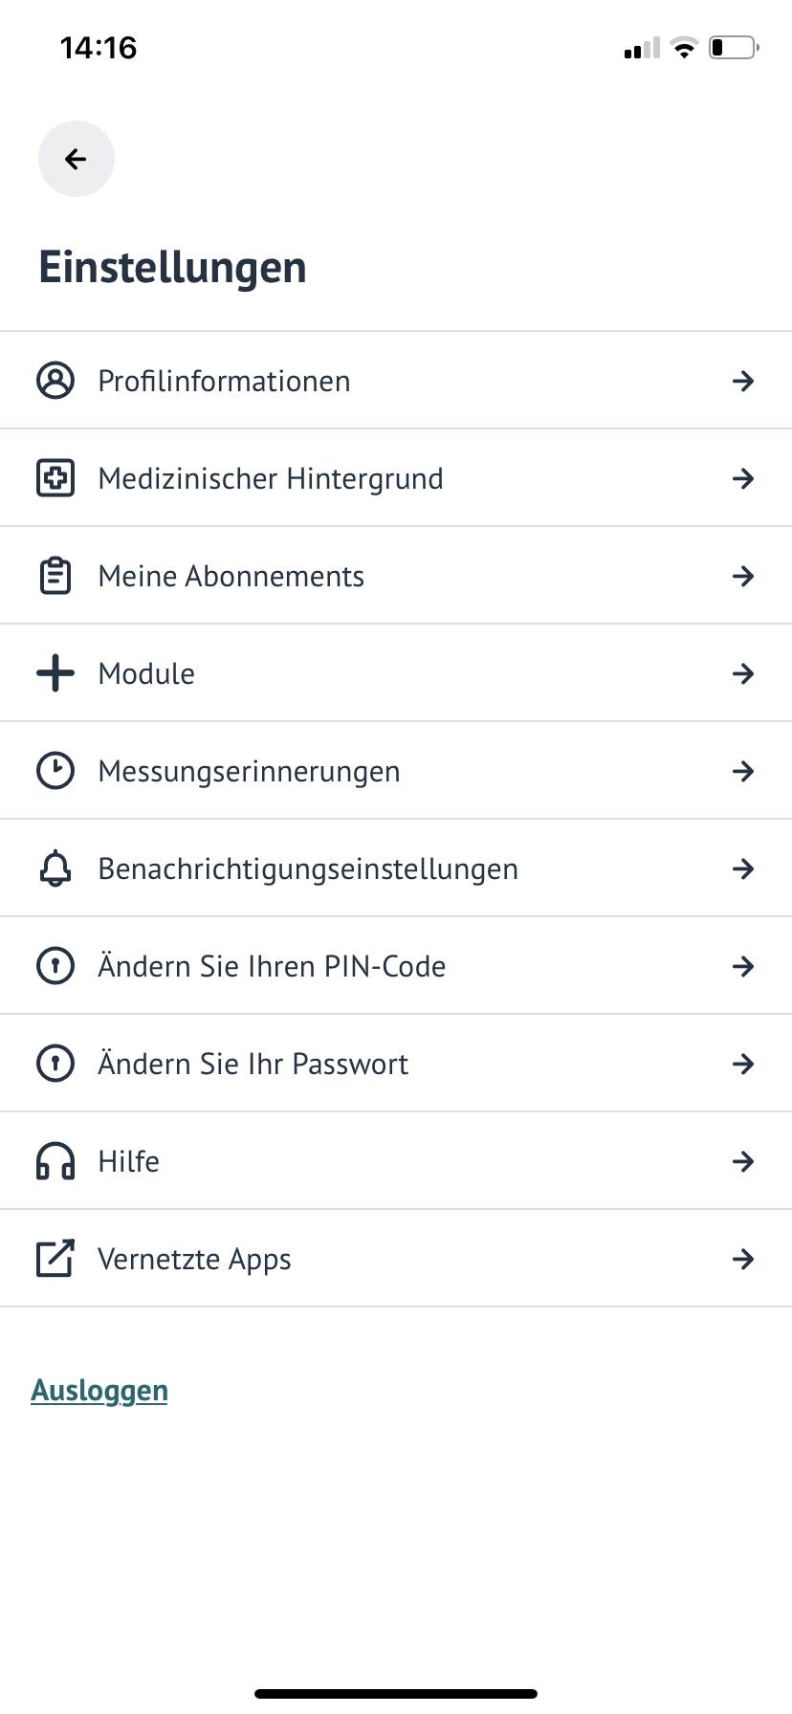
Task: Tap the headphones Hilfe icon
Action: (x=55, y=1161)
